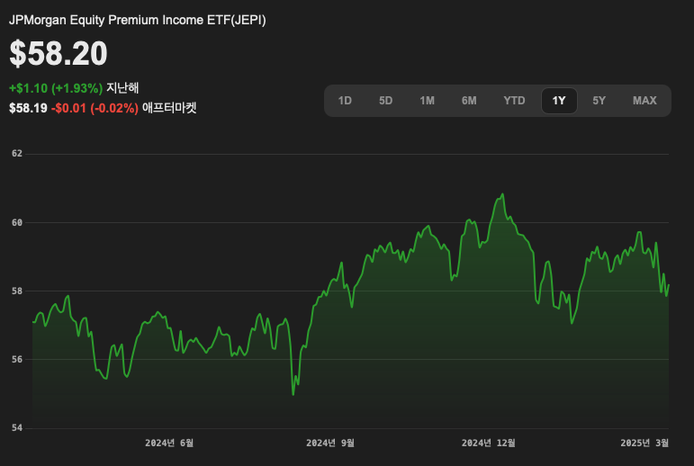
Task: Select the YTD range tab
Action: click(x=514, y=101)
